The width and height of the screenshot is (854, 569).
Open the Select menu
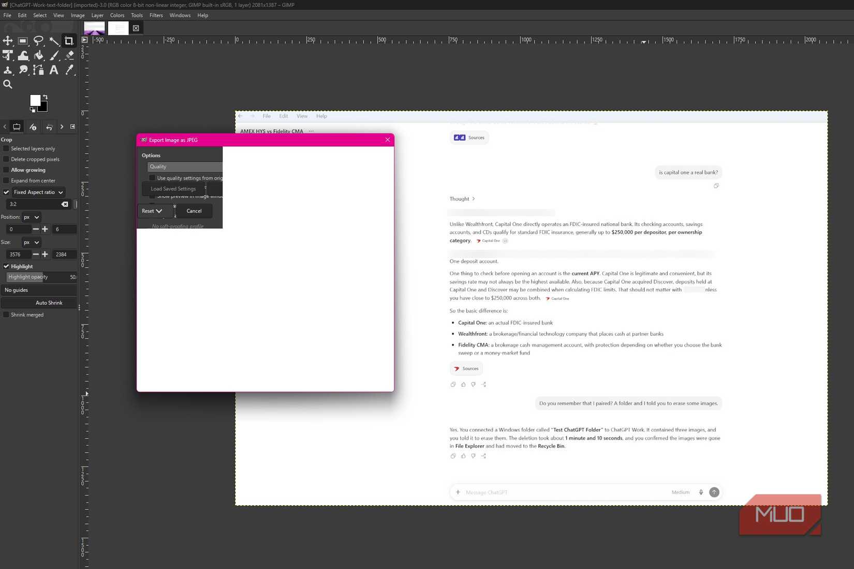[40, 16]
